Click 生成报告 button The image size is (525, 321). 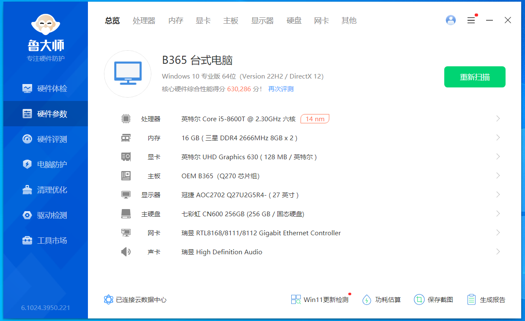coord(486,300)
